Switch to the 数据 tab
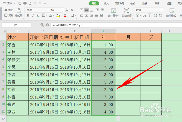This screenshot has width=182, height=122. click(x=145, y=3)
